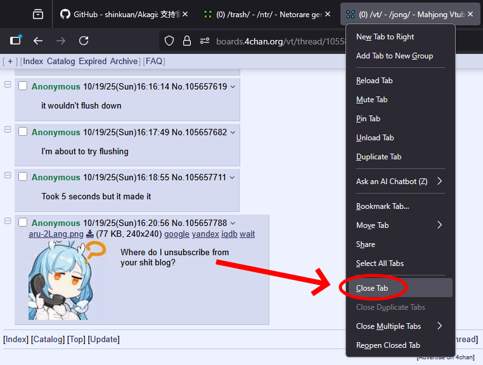The height and width of the screenshot is (365, 483).
Task: Select Mute Tab menu entry
Action: [x=401, y=100]
